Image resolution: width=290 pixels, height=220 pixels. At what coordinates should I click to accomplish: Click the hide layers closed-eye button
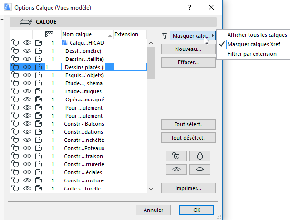pyautogui.click(x=199, y=169)
